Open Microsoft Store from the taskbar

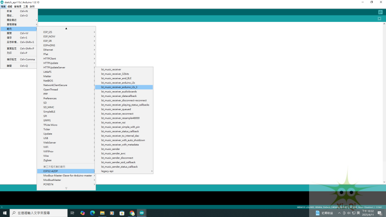click(x=122, y=213)
